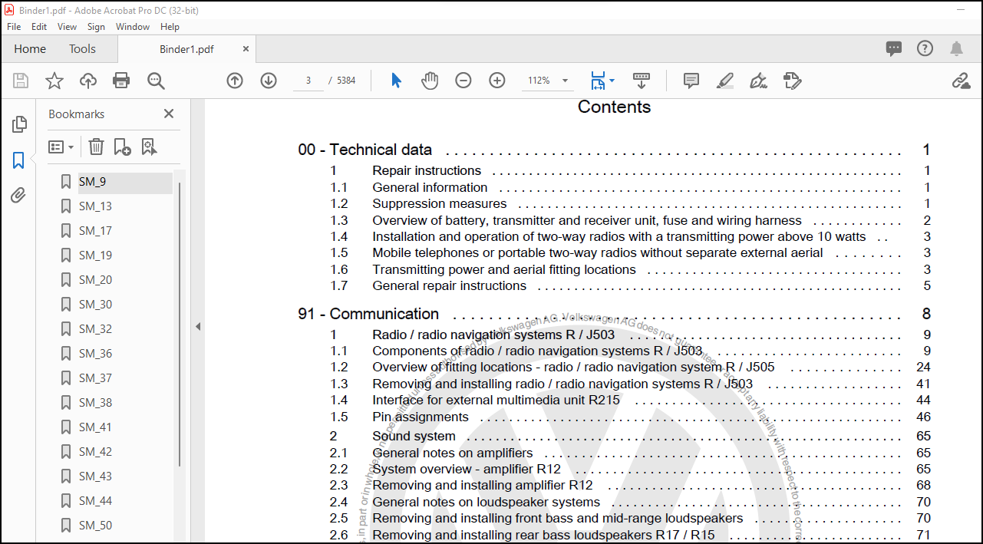Collapse the navigation pane arrow
Viewport: 983px width, 544px height.
click(197, 326)
